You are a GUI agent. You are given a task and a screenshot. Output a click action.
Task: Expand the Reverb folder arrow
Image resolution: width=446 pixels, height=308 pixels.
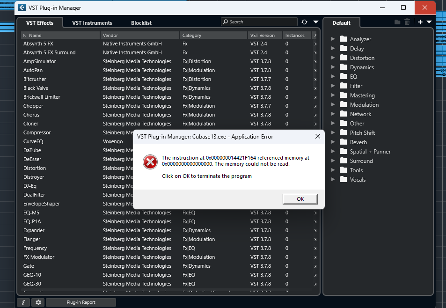(333, 142)
